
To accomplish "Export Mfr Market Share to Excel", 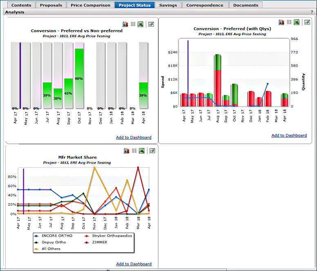I will coord(141,151).
